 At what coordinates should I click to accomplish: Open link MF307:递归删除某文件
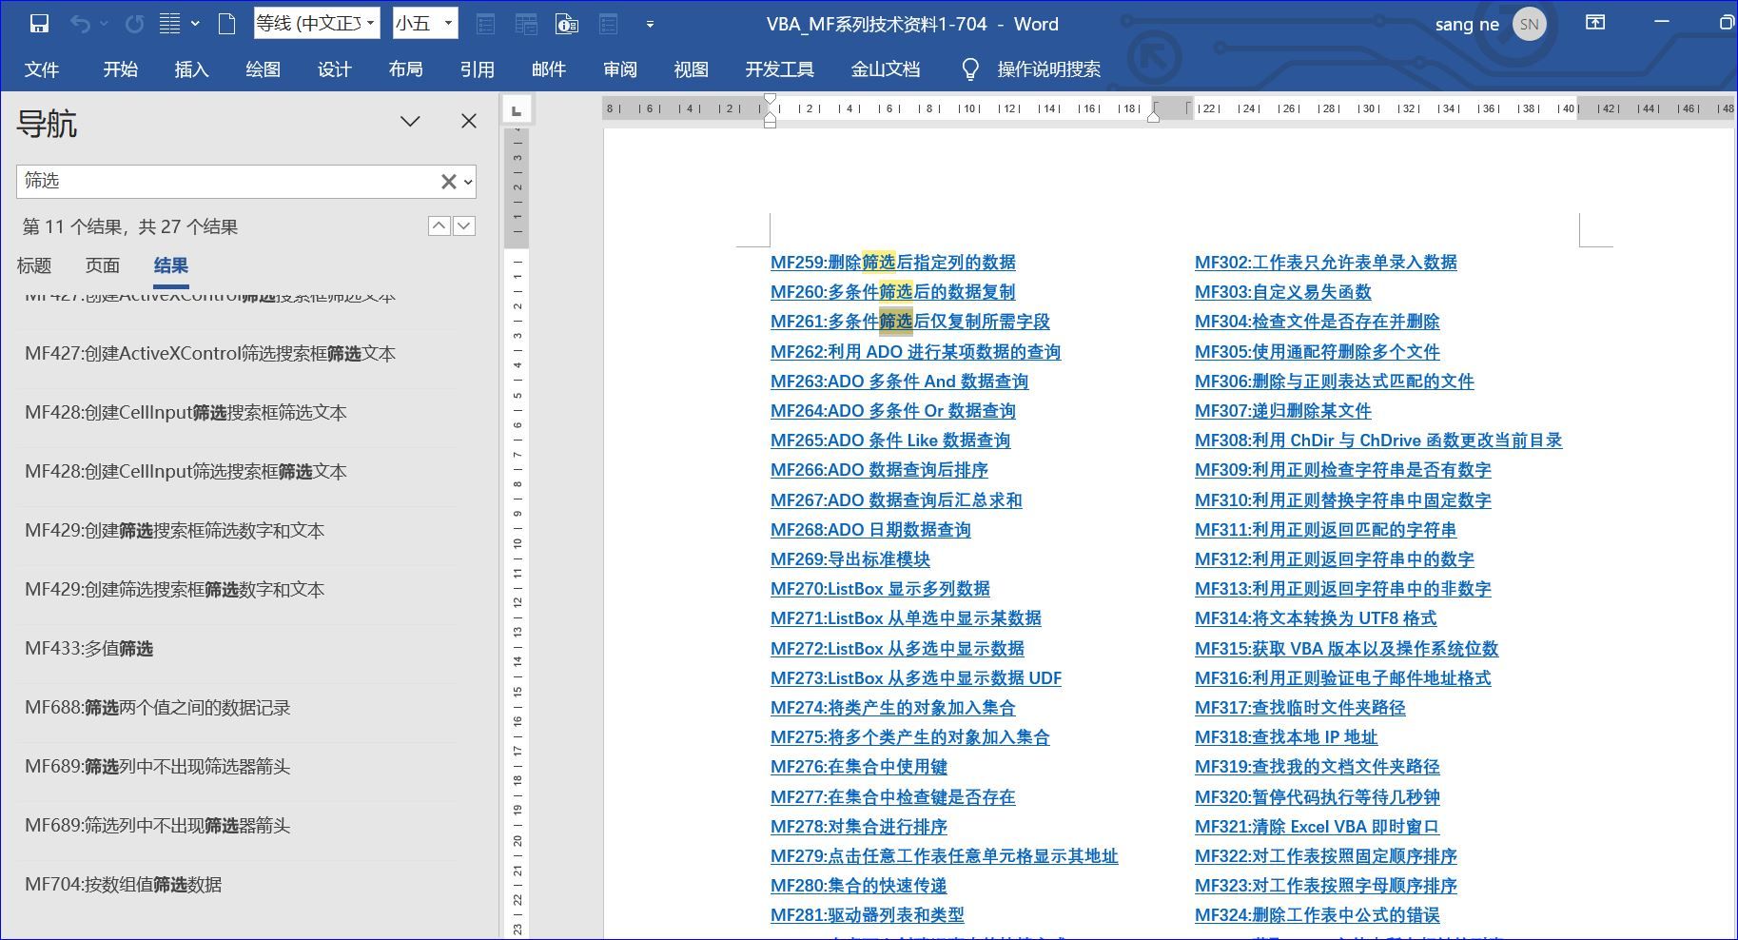(x=1283, y=411)
